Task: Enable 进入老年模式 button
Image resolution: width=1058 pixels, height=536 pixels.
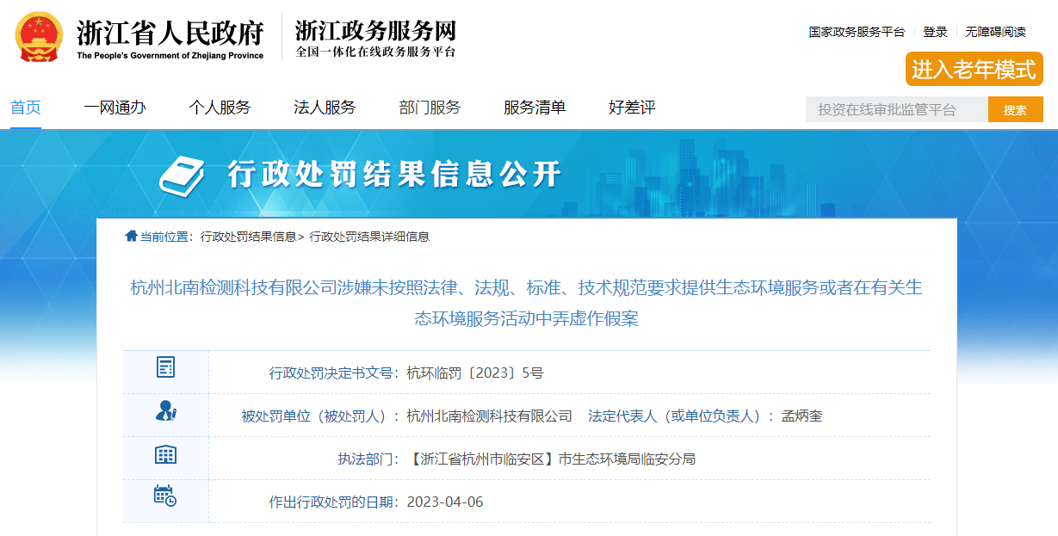Action: tap(974, 70)
